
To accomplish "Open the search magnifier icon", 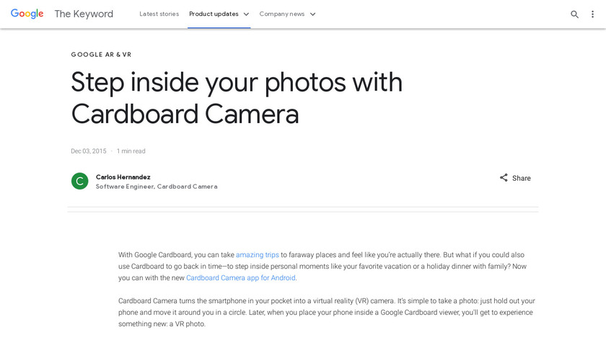I will pos(575,14).
